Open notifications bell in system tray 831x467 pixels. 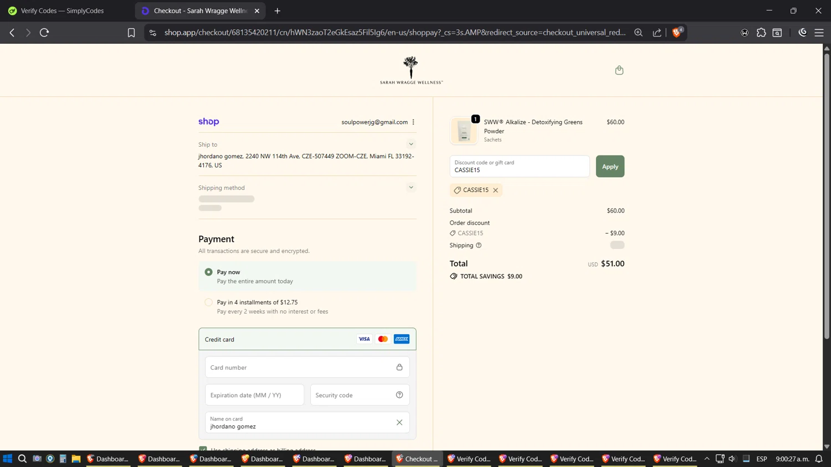[x=819, y=459]
